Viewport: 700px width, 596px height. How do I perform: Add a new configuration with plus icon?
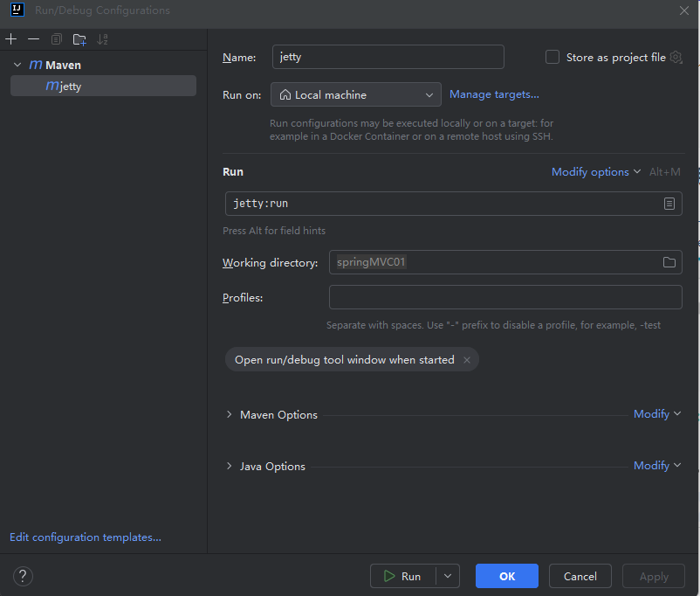10,39
